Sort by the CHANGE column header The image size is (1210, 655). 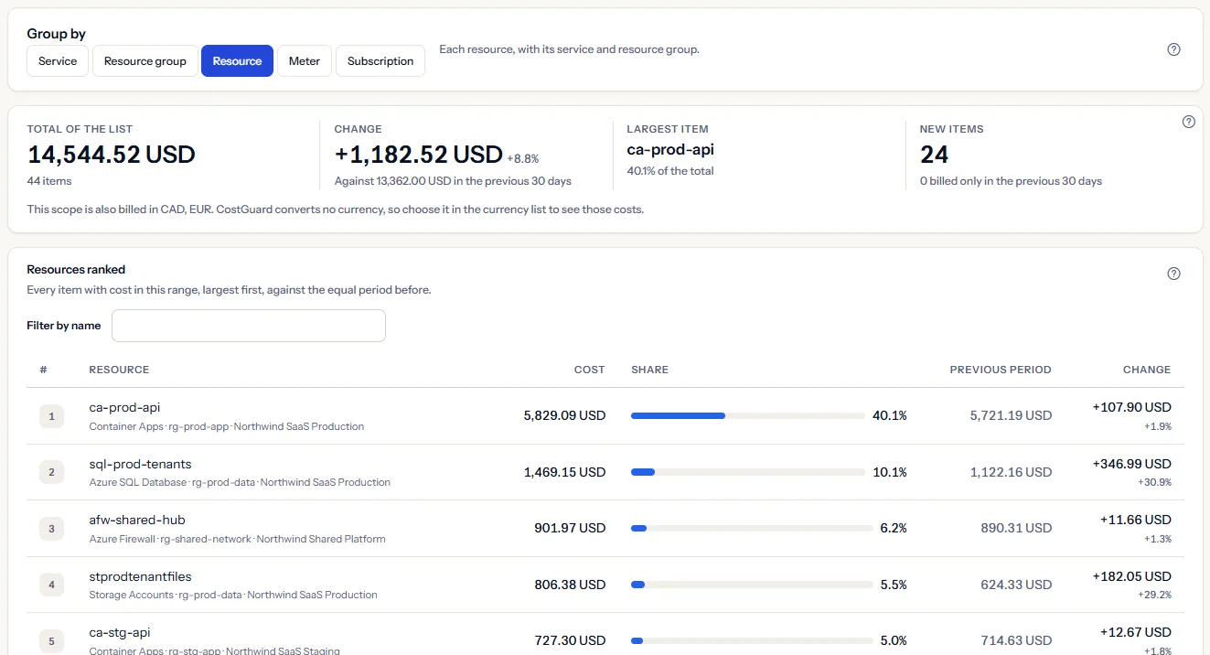tap(1147, 370)
